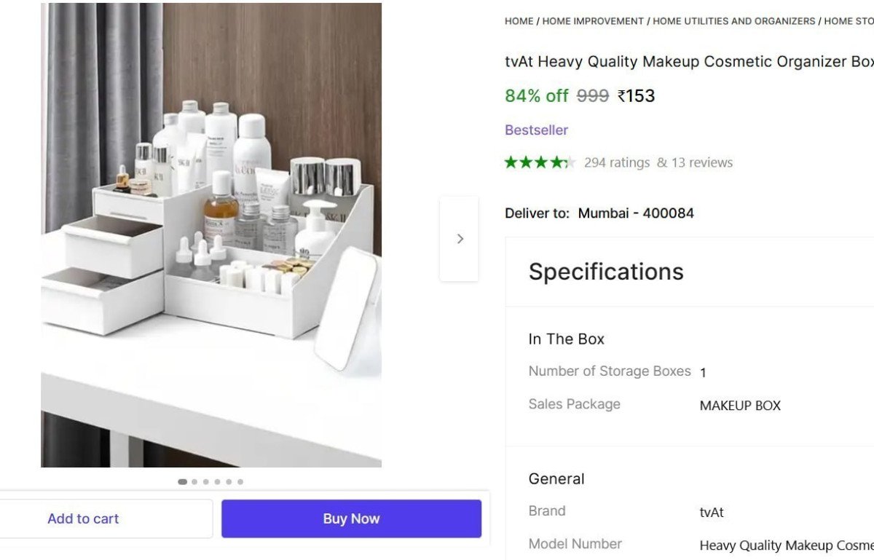Click the strikethrough original price 999
This screenshot has height=560, width=874.
pos(594,95)
